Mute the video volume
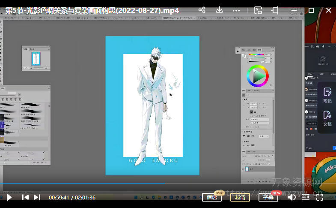336x208 pixels. 291,197
